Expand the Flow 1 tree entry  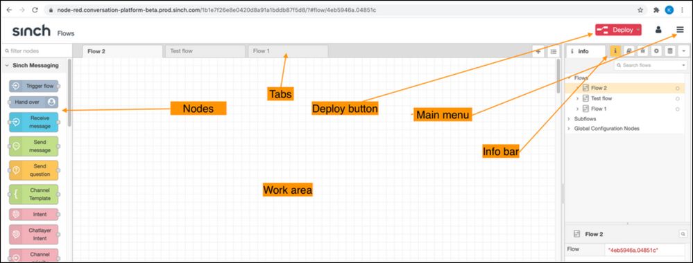pyautogui.click(x=577, y=109)
